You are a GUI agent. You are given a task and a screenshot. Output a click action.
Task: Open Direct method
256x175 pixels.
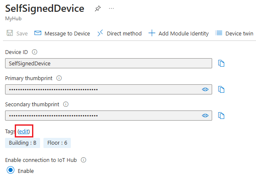click(119, 33)
